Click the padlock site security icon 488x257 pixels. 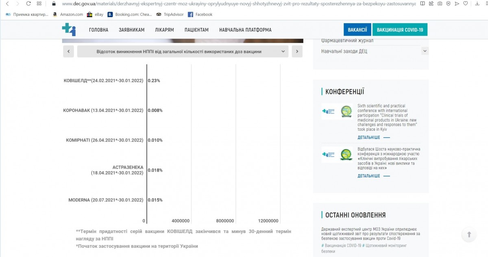click(x=54, y=4)
